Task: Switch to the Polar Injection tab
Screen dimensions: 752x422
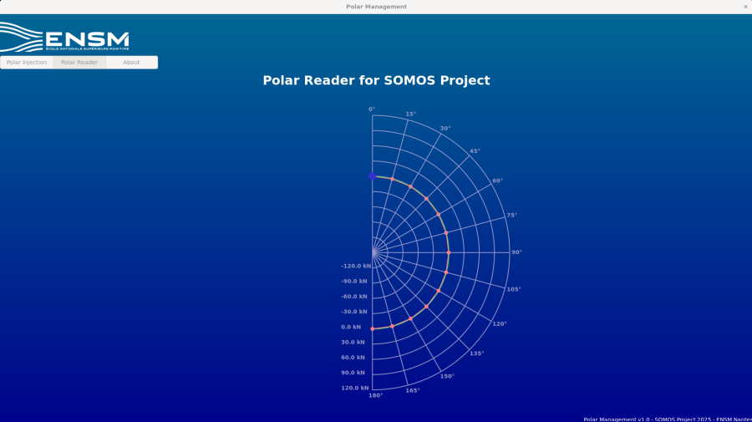Action: pyautogui.click(x=27, y=63)
